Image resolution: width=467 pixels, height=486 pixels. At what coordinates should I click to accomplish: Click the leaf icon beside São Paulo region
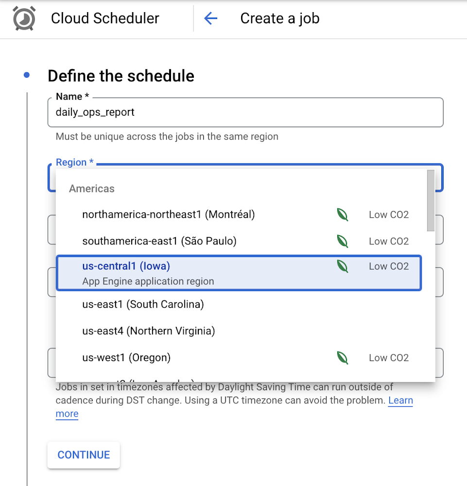click(x=343, y=241)
